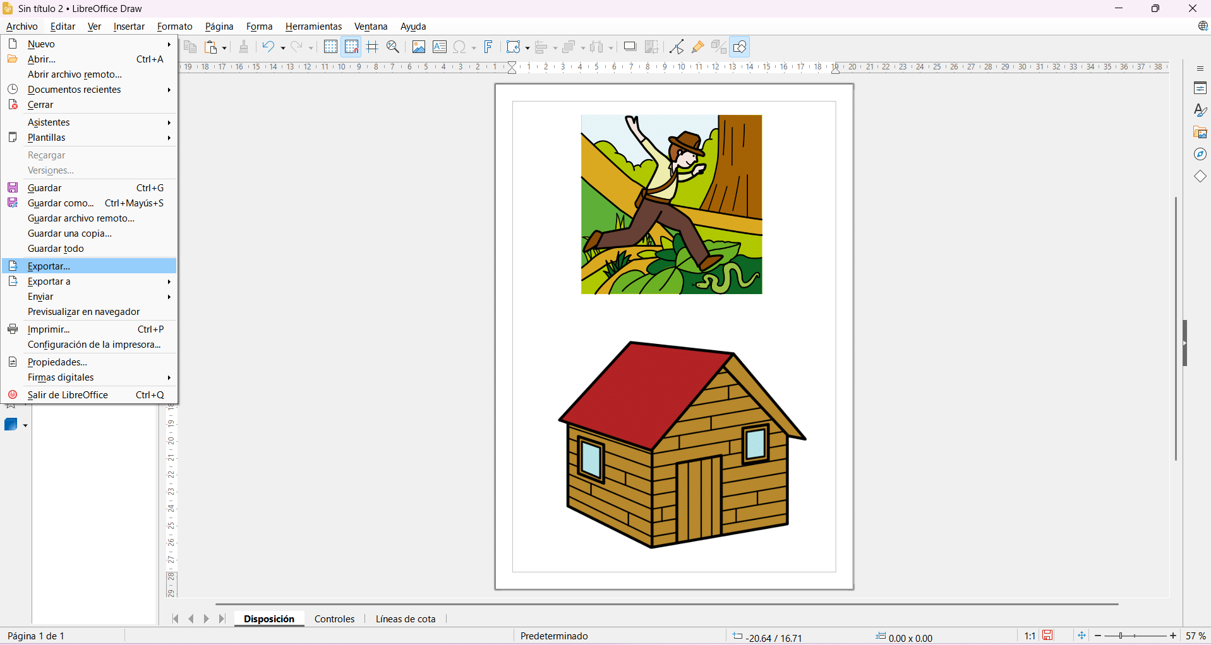Click the fit page icon in status bar

pyautogui.click(x=1081, y=636)
